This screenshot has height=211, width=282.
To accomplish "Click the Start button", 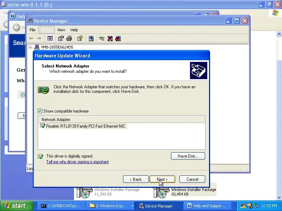I will 17,206.
